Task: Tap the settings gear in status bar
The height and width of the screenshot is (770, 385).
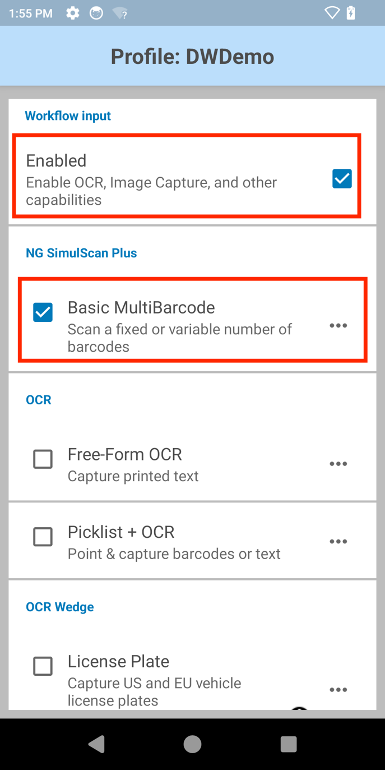Action: (73, 13)
